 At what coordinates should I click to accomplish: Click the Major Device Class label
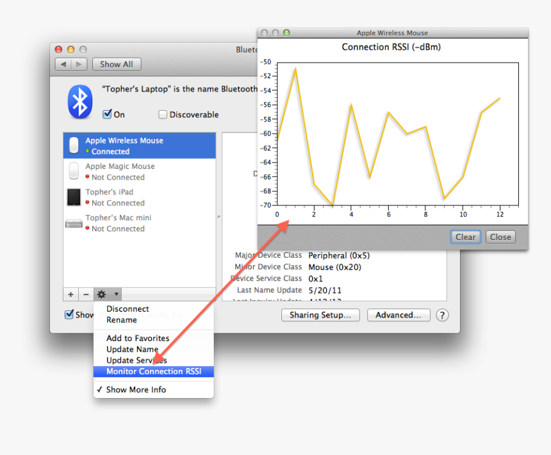pyautogui.click(x=268, y=255)
